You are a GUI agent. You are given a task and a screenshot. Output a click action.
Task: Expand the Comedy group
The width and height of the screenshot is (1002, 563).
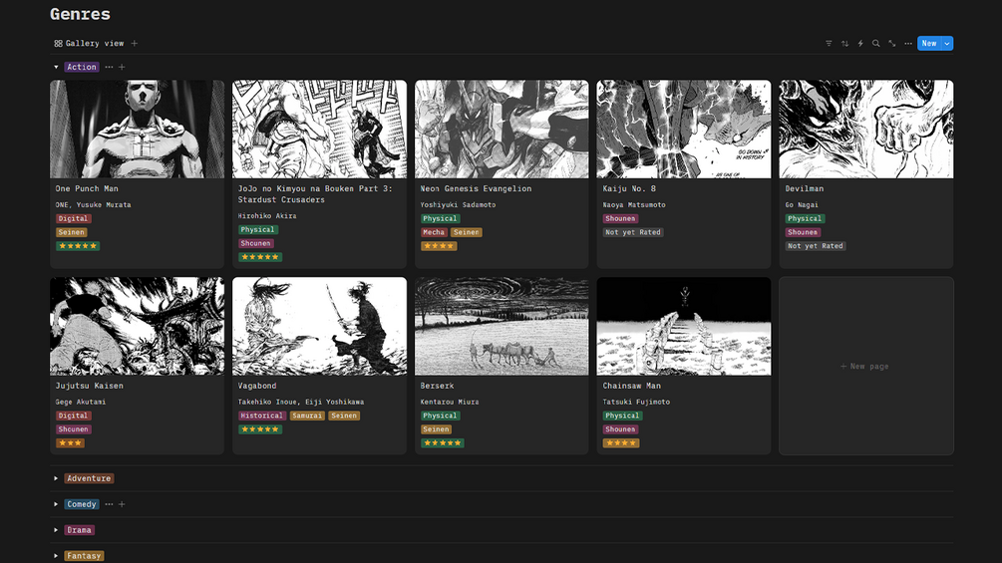[x=56, y=504]
